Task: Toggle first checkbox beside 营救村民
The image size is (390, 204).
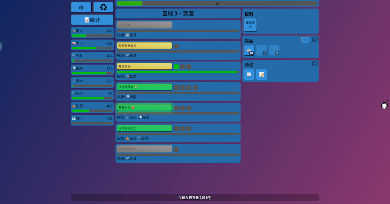Action: point(176,108)
